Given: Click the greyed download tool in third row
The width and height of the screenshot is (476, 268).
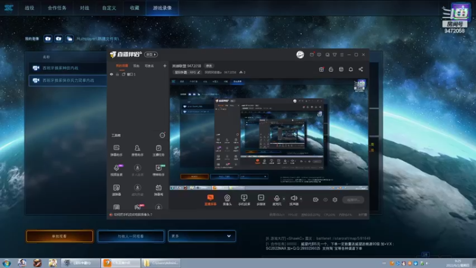Looking at the screenshot, I should pos(137,190).
